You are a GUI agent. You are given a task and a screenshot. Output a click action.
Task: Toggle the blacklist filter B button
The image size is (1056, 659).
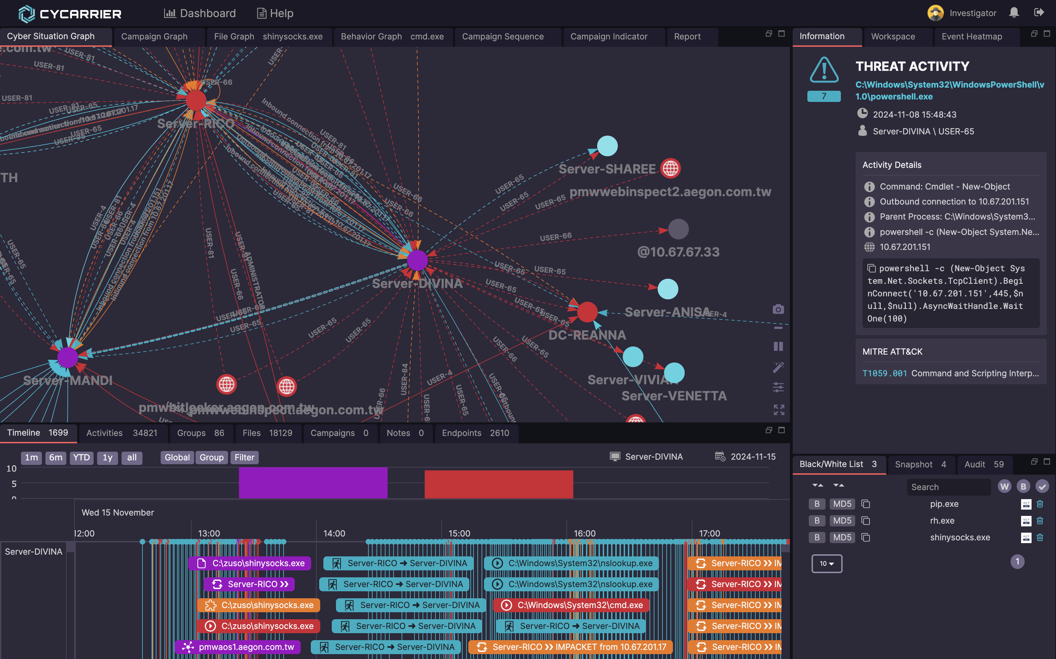[x=1023, y=487]
